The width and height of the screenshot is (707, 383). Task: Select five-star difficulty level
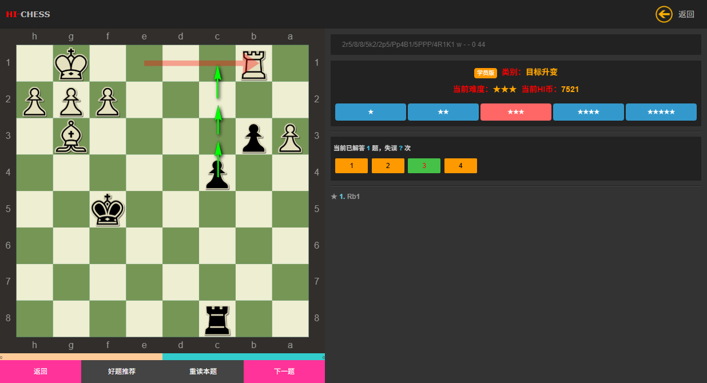[x=661, y=112]
